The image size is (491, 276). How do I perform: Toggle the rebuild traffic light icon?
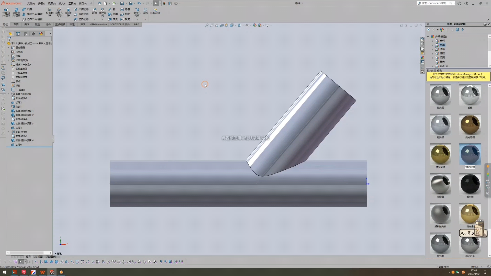click(x=164, y=4)
